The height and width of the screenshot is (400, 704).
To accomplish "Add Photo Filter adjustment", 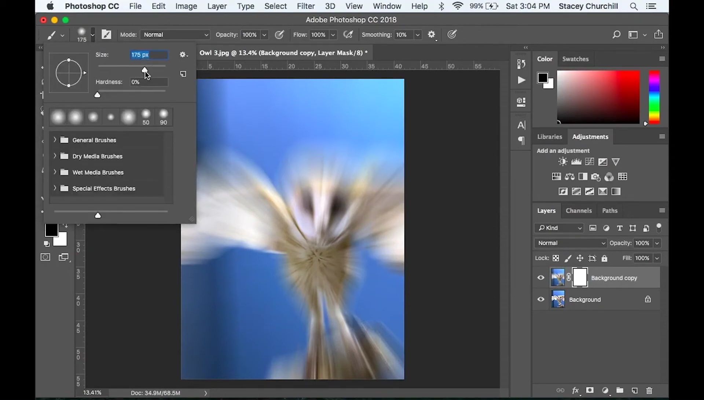I will pos(596,177).
